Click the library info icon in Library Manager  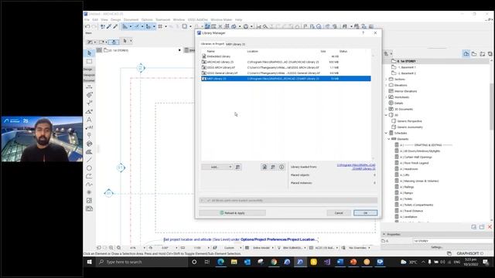tap(282, 167)
